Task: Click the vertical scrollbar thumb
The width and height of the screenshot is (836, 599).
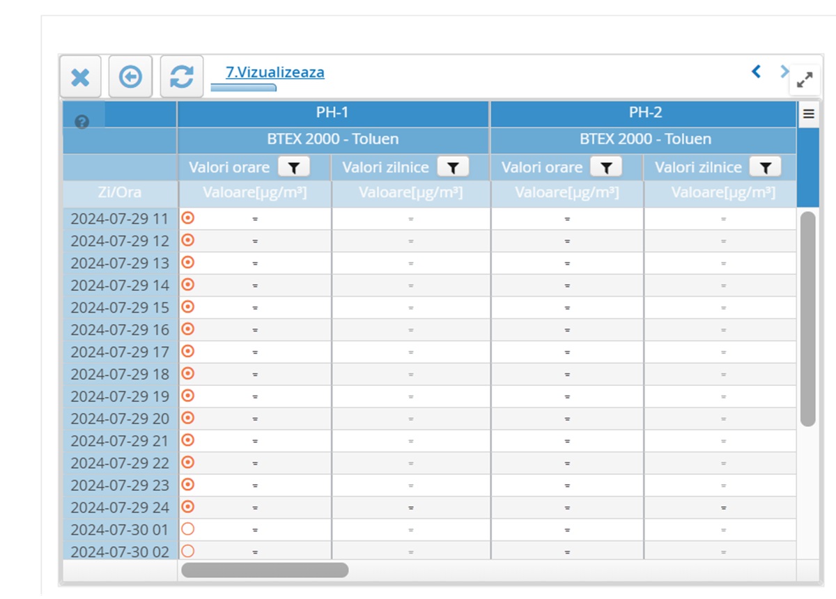Action: coord(807,318)
